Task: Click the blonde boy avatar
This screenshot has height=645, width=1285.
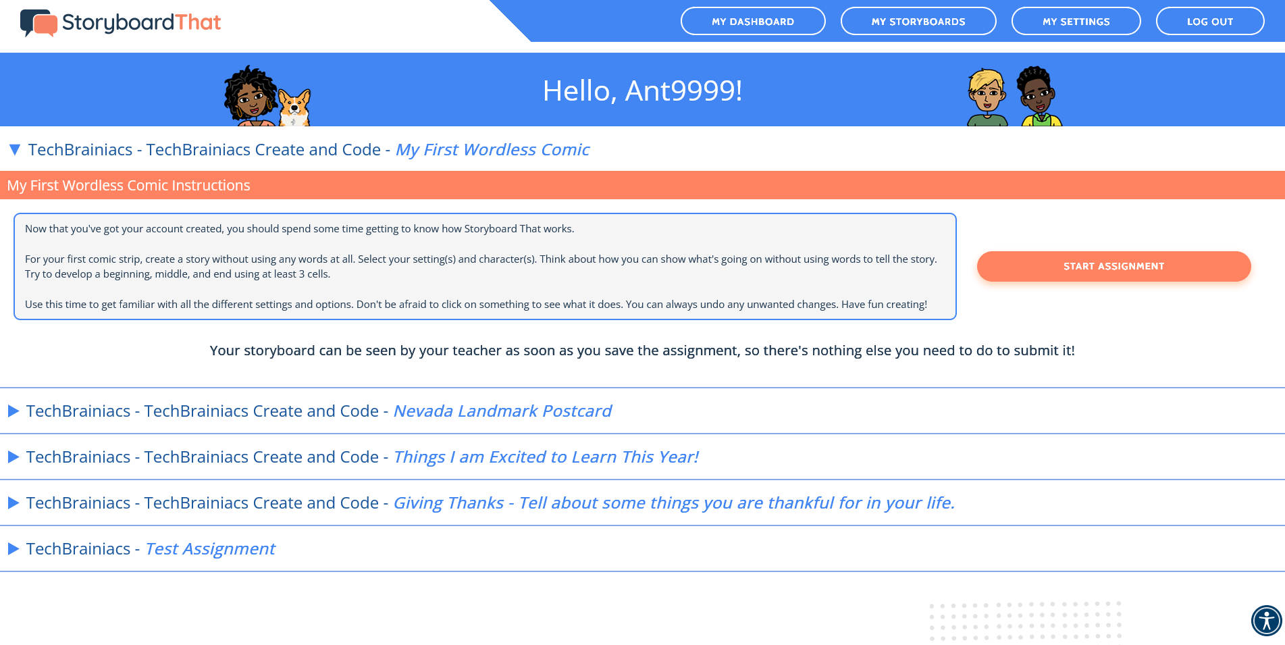Action: click(x=988, y=95)
